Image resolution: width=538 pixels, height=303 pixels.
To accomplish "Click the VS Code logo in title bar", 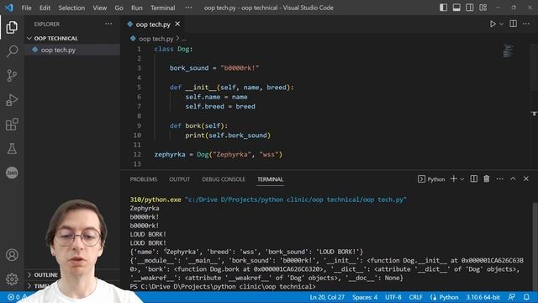I will tap(9, 8).
